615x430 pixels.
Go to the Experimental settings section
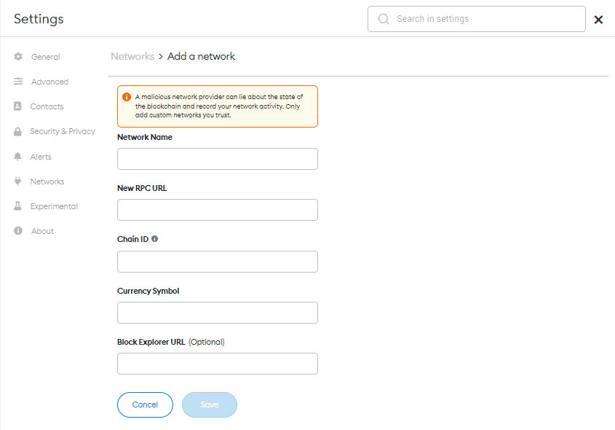(x=54, y=206)
